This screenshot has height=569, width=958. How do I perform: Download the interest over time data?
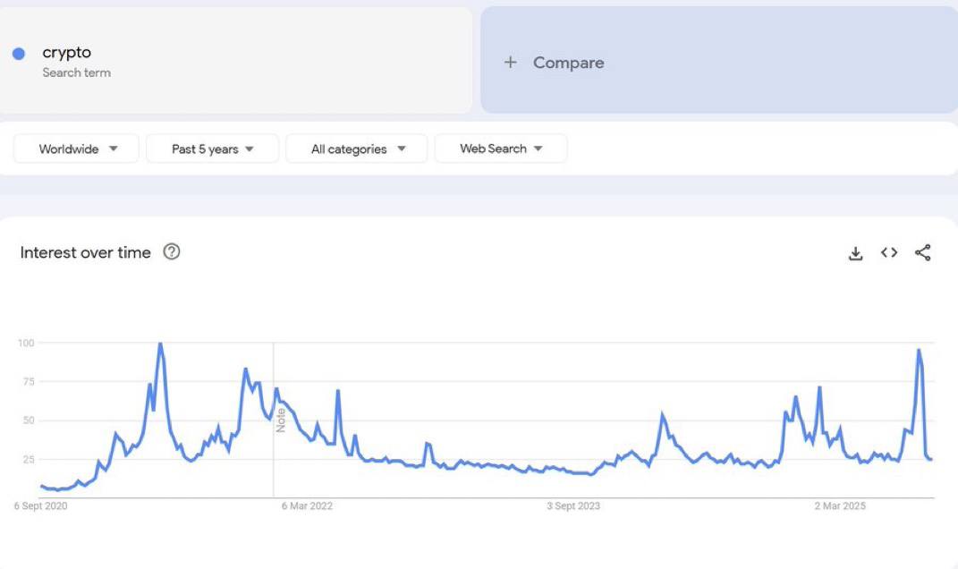tap(855, 253)
